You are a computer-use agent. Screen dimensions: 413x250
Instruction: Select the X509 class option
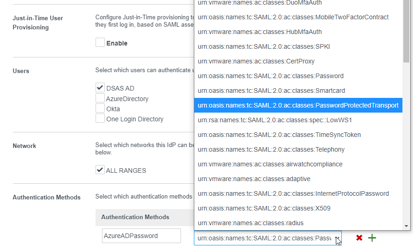tap(264, 208)
